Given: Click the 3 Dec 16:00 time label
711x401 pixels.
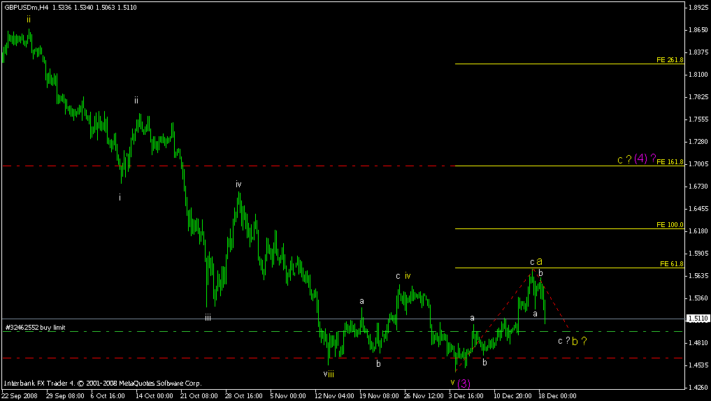Looking at the screenshot, I should click(x=466, y=395).
